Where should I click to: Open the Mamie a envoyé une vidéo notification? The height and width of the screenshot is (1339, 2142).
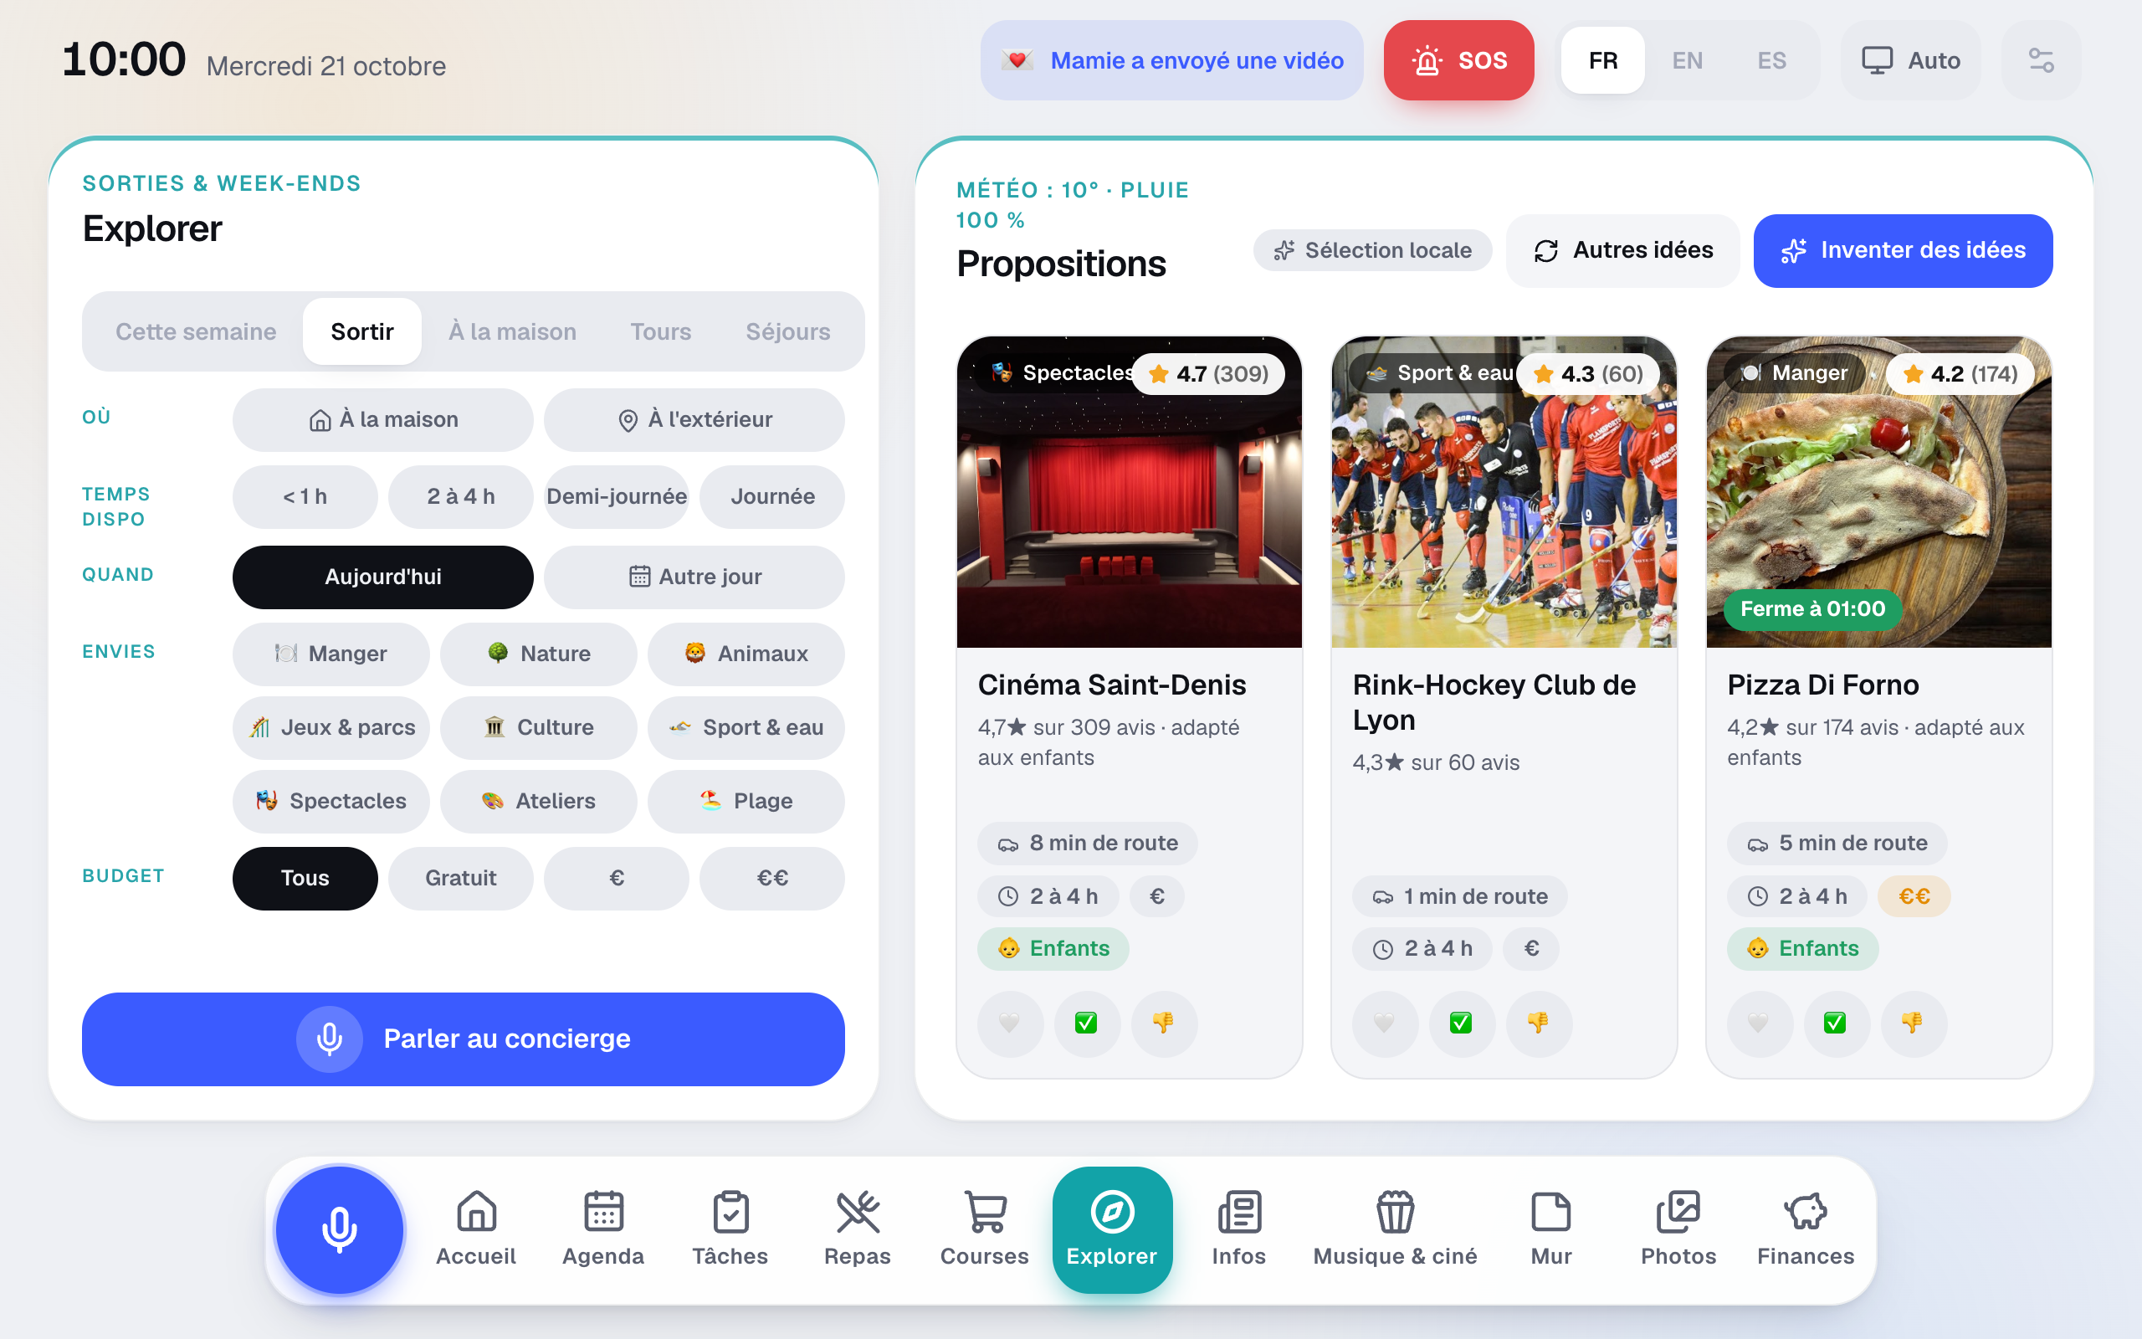tap(1171, 60)
